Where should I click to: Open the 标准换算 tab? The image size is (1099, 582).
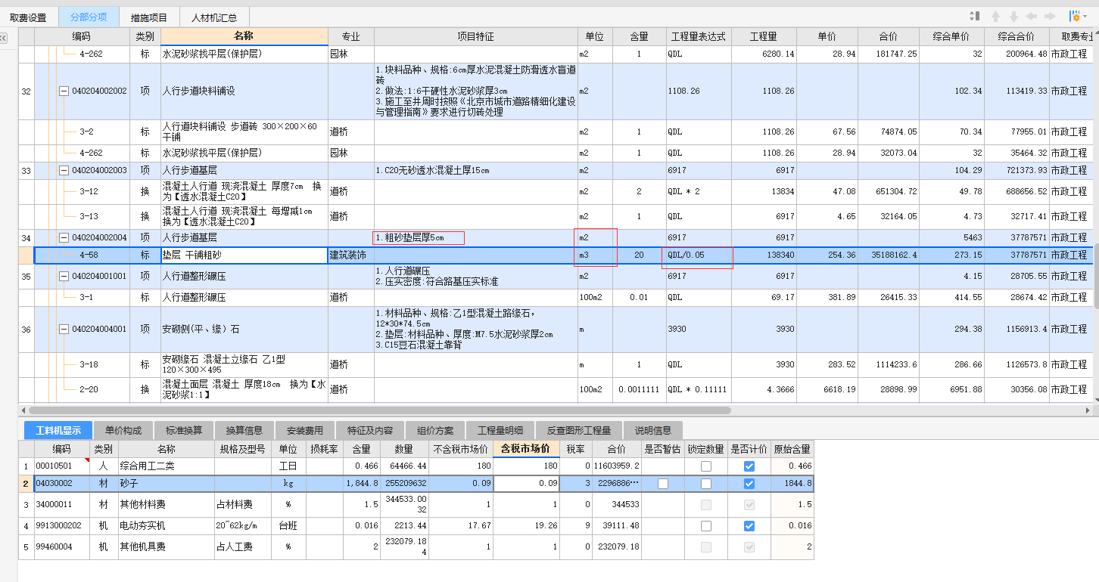[x=184, y=430]
